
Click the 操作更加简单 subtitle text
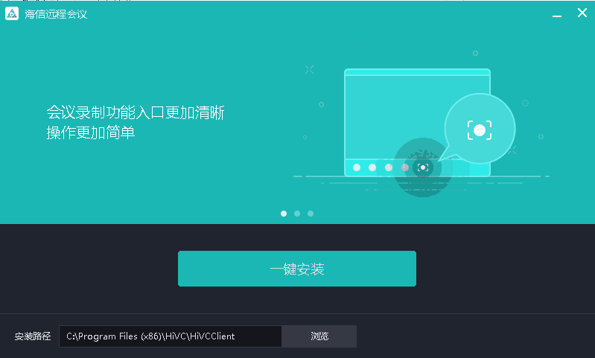tap(91, 132)
